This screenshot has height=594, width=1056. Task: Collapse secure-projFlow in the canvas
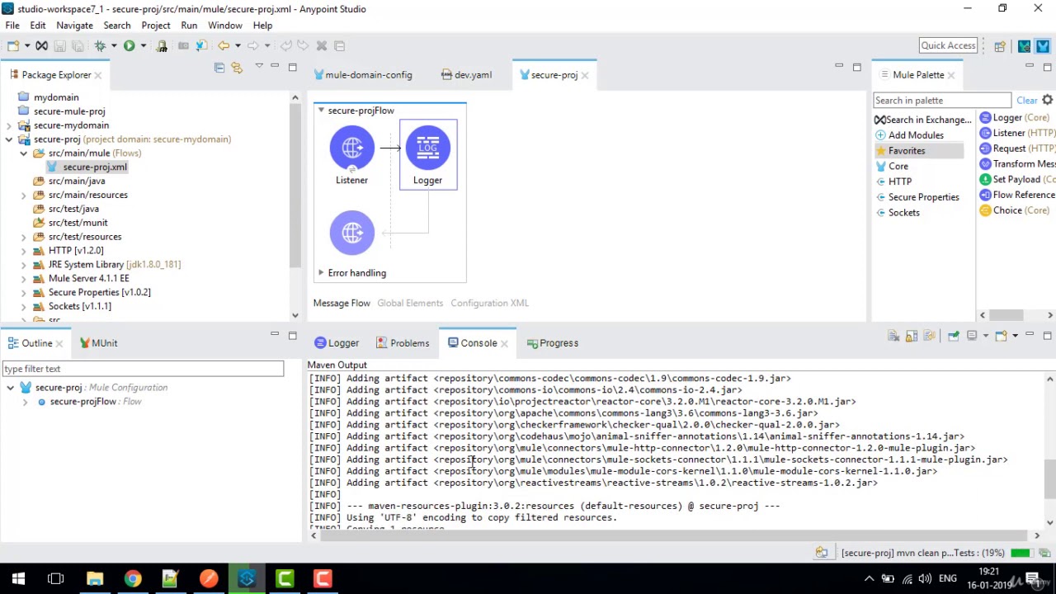[x=321, y=111]
